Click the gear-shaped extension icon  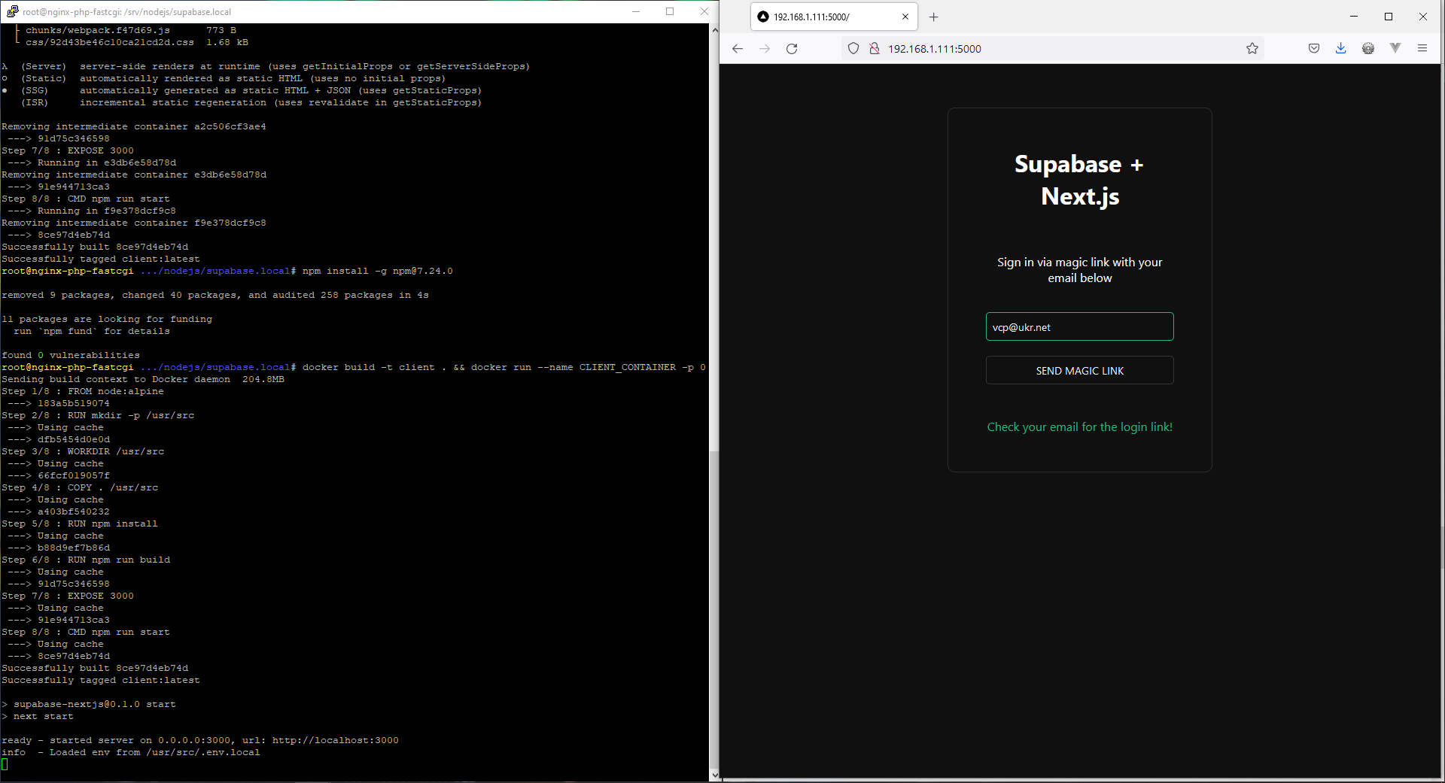point(1368,47)
